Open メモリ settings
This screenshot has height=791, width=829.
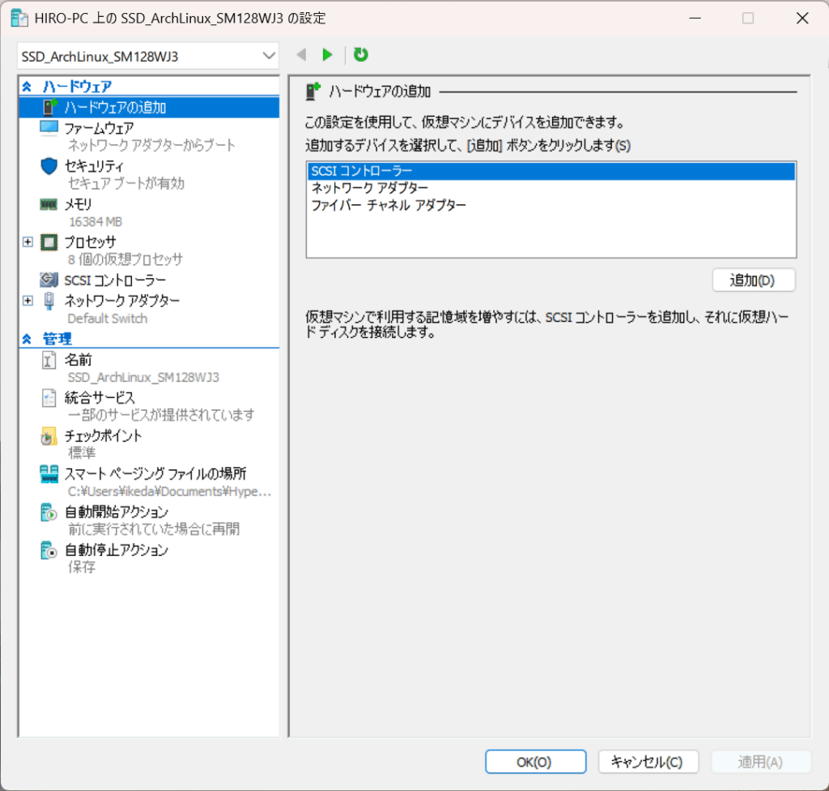pyautogui.click(x=78, y=204)
